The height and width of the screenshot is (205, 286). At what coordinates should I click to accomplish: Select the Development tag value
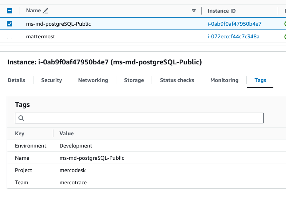[x=76, y=146]
